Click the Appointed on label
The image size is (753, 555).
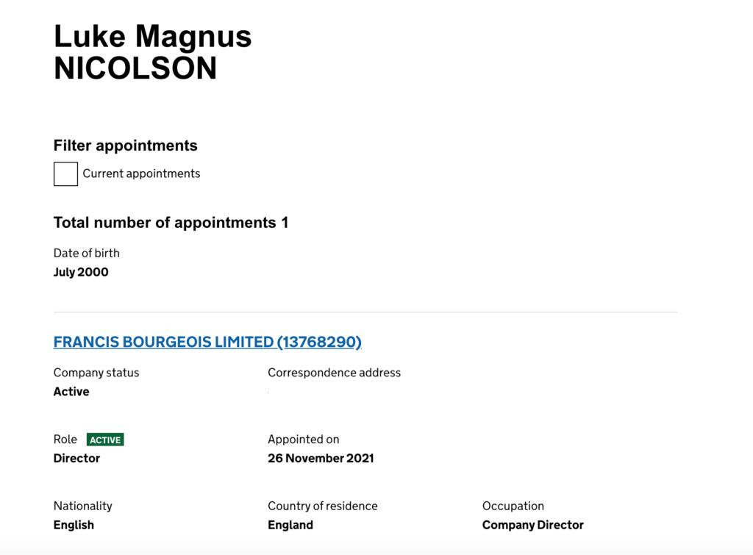pos(304,440)
